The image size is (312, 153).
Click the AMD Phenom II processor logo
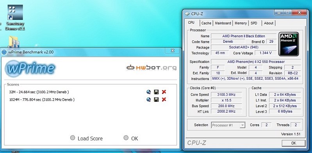click(x=289, y=44)
